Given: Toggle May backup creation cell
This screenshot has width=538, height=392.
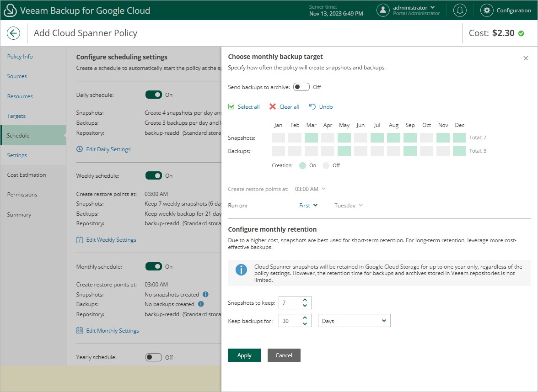Looking at the screenshot, I should (344, 151).
